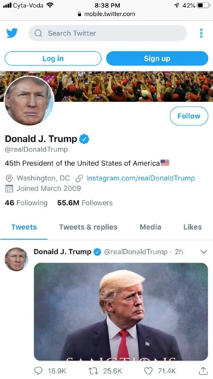Screen dimensions: 213x379
Task: Click the magnifier icon in search bar
Action: [x=38, y=33]
